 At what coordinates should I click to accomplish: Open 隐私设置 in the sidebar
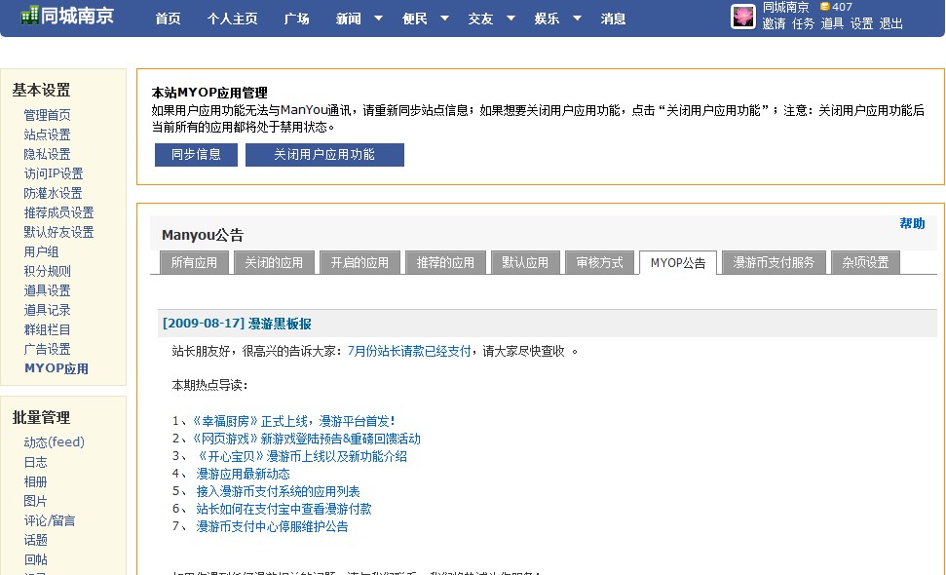coord(47,154)
